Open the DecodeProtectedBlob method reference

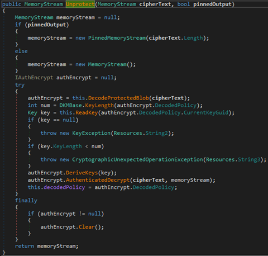click(118, 98)
